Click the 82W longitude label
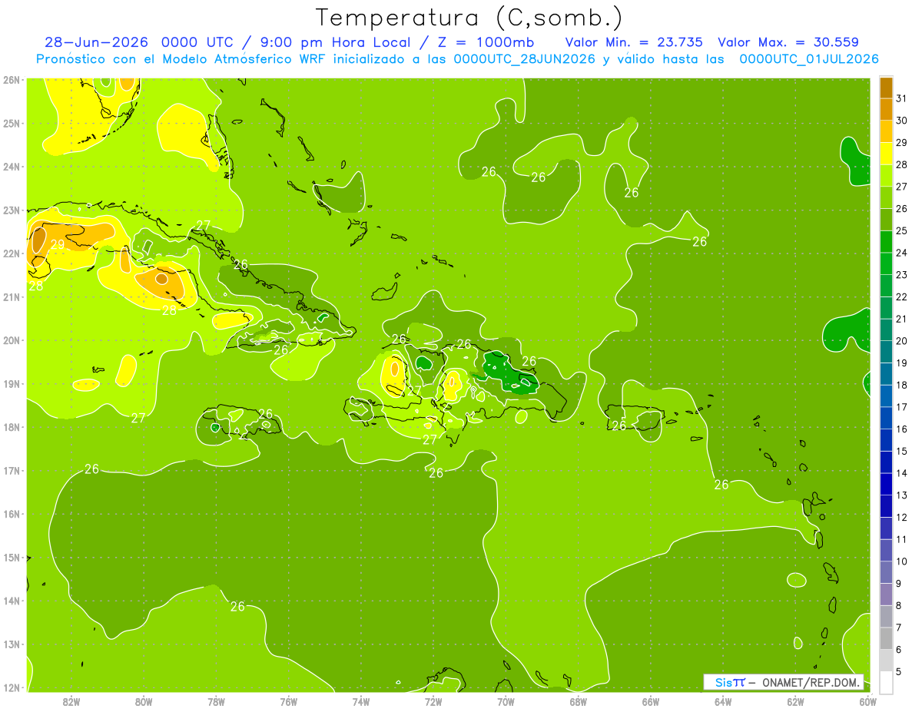Image resolution: width=922 pixels, height=712 pixels. coord(71,701)
